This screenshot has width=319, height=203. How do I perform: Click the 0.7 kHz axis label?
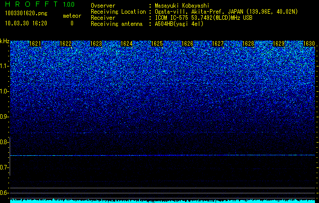click(x=4, y=167)
